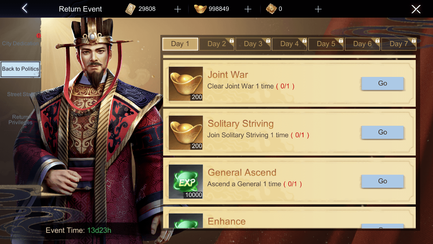Tap the back arrow icon
433x244 pixels.
pyautogui.click(x=24, y=8)
